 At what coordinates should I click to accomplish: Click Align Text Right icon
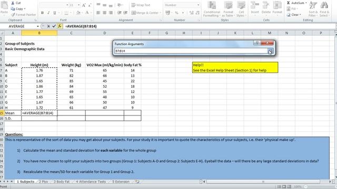point(111,13)
